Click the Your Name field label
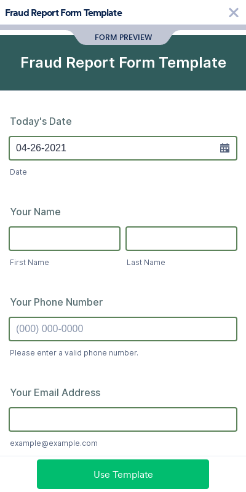 tap(36, 212)
